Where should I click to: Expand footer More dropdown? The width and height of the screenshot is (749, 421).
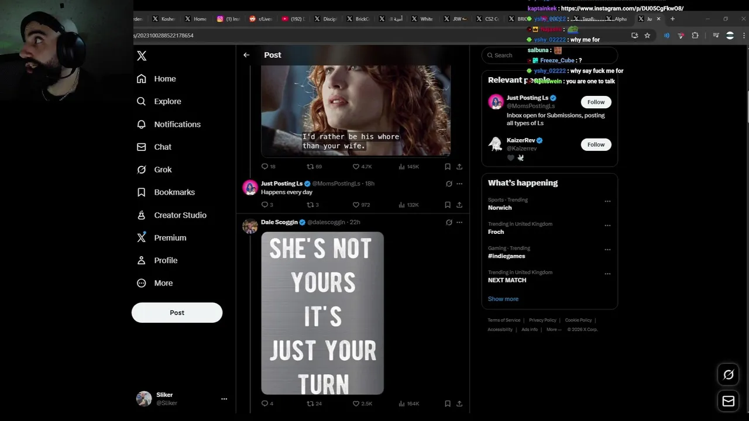(x=554, y=329)
